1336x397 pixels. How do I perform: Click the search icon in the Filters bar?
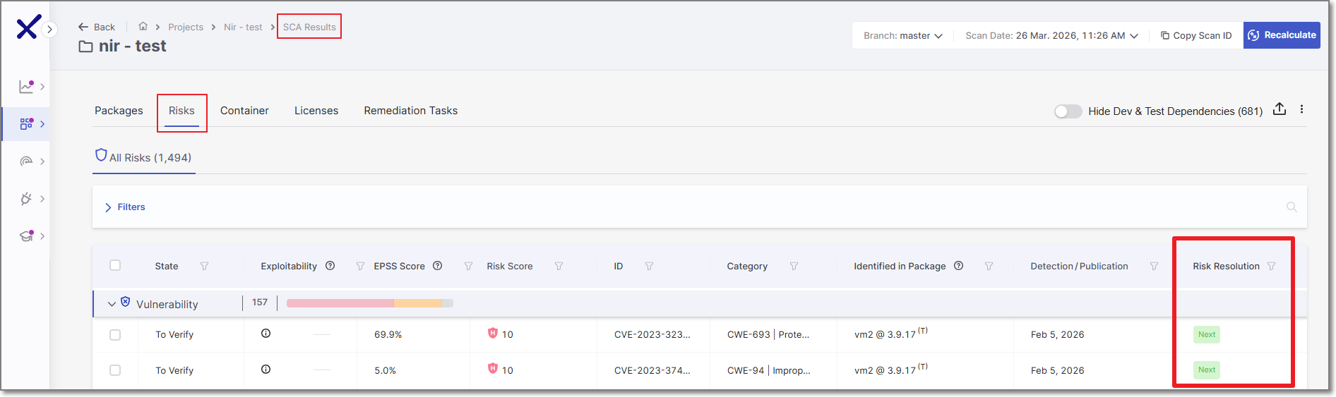pyautogui.click(x=1291, y=207)
